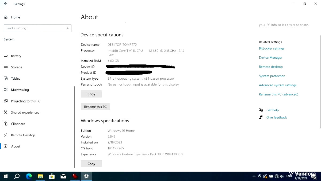Click the 4.00 GB installed RAM value
Screen dimensions: 321x181
pyautogui.click(x=113, y=61)
